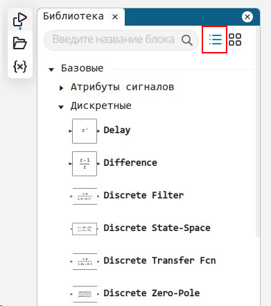Switch library to list view

tap(216, 40)
